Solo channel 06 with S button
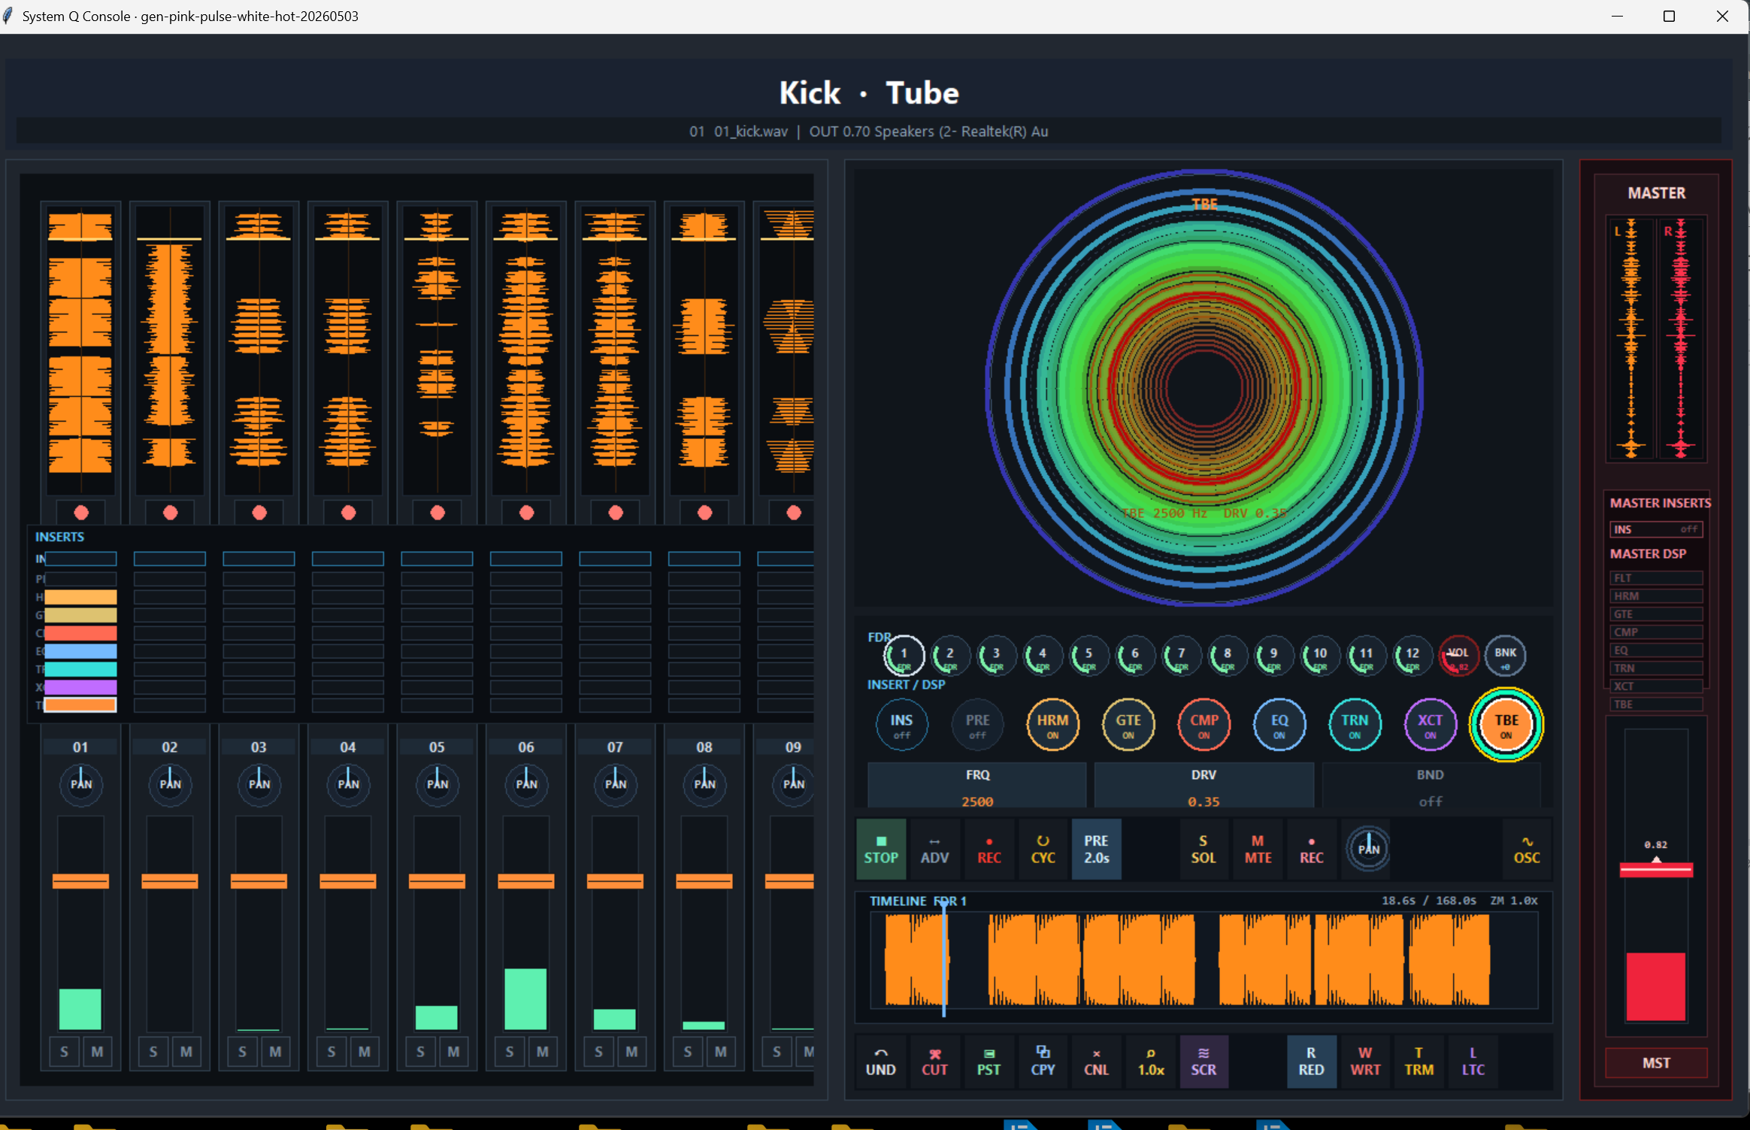Image resolution: width=1750 pixels, height=1130 pixels. click(510, 1052)
